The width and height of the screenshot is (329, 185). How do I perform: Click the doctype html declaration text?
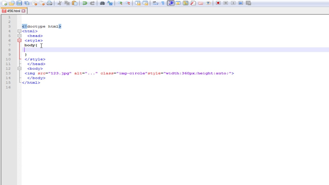point(42,26)
